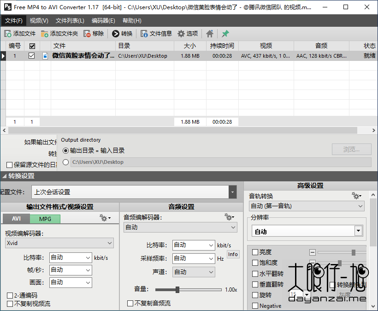Viewport: 378px width, 311px height.
Task: Enable 亮度 checkbox
Action: pyautogui.click(x=255, y=252)
